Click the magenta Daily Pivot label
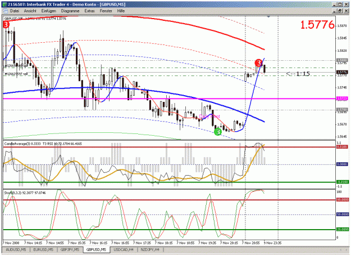 pos(209,117)
